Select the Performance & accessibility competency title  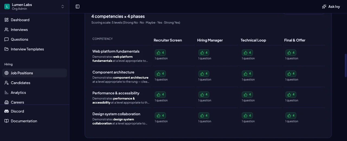click(116, 93)
